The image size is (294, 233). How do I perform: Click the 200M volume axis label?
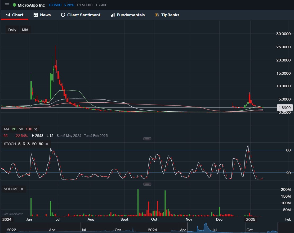[x=286, y=189]
